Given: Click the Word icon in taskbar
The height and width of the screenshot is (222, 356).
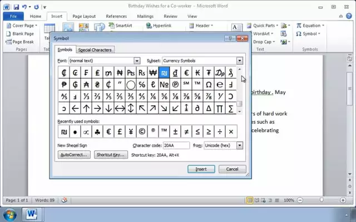Looking at the screenshot, I should pos(32,215).
